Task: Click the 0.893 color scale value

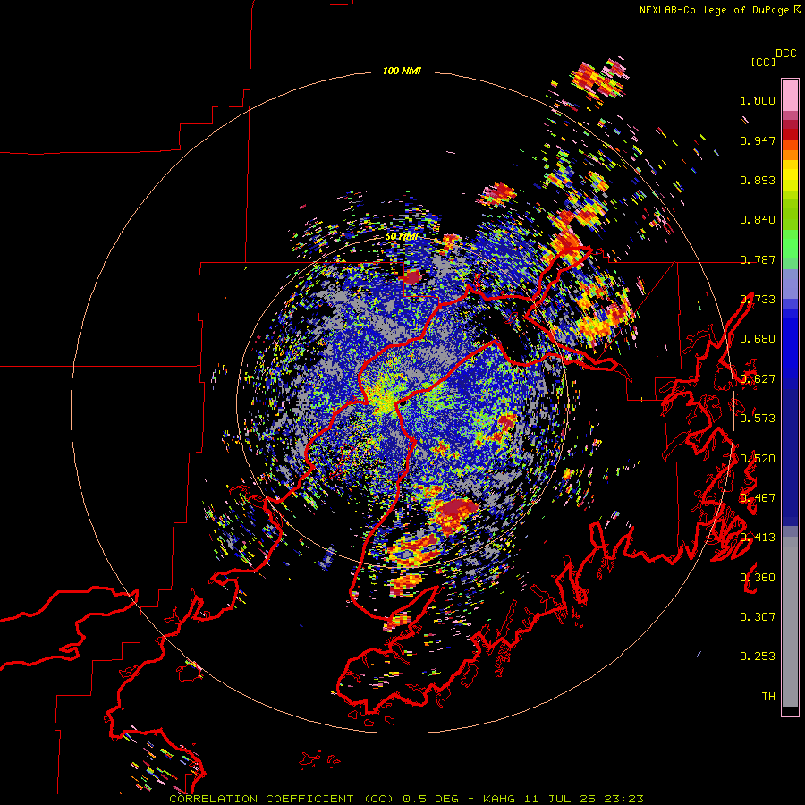Action: [758, 180]
